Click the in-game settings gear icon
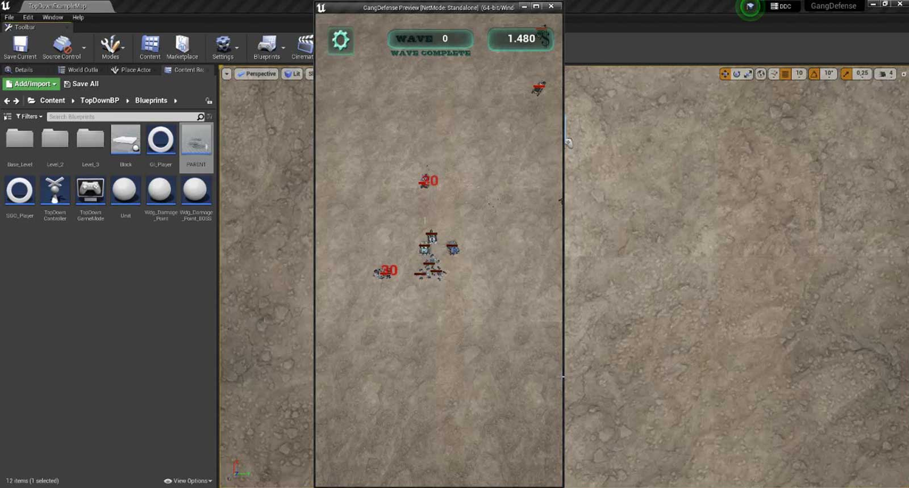Viewport: 909px width, 488px height. point(340,40)
